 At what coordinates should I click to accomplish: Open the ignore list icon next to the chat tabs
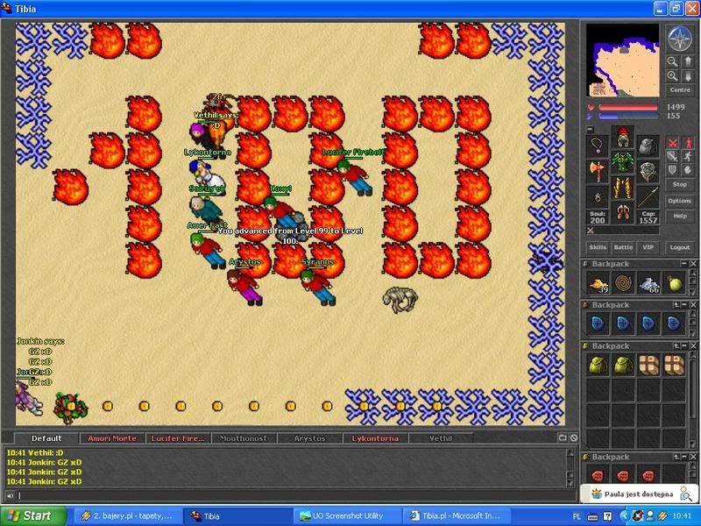click(574, 437)
